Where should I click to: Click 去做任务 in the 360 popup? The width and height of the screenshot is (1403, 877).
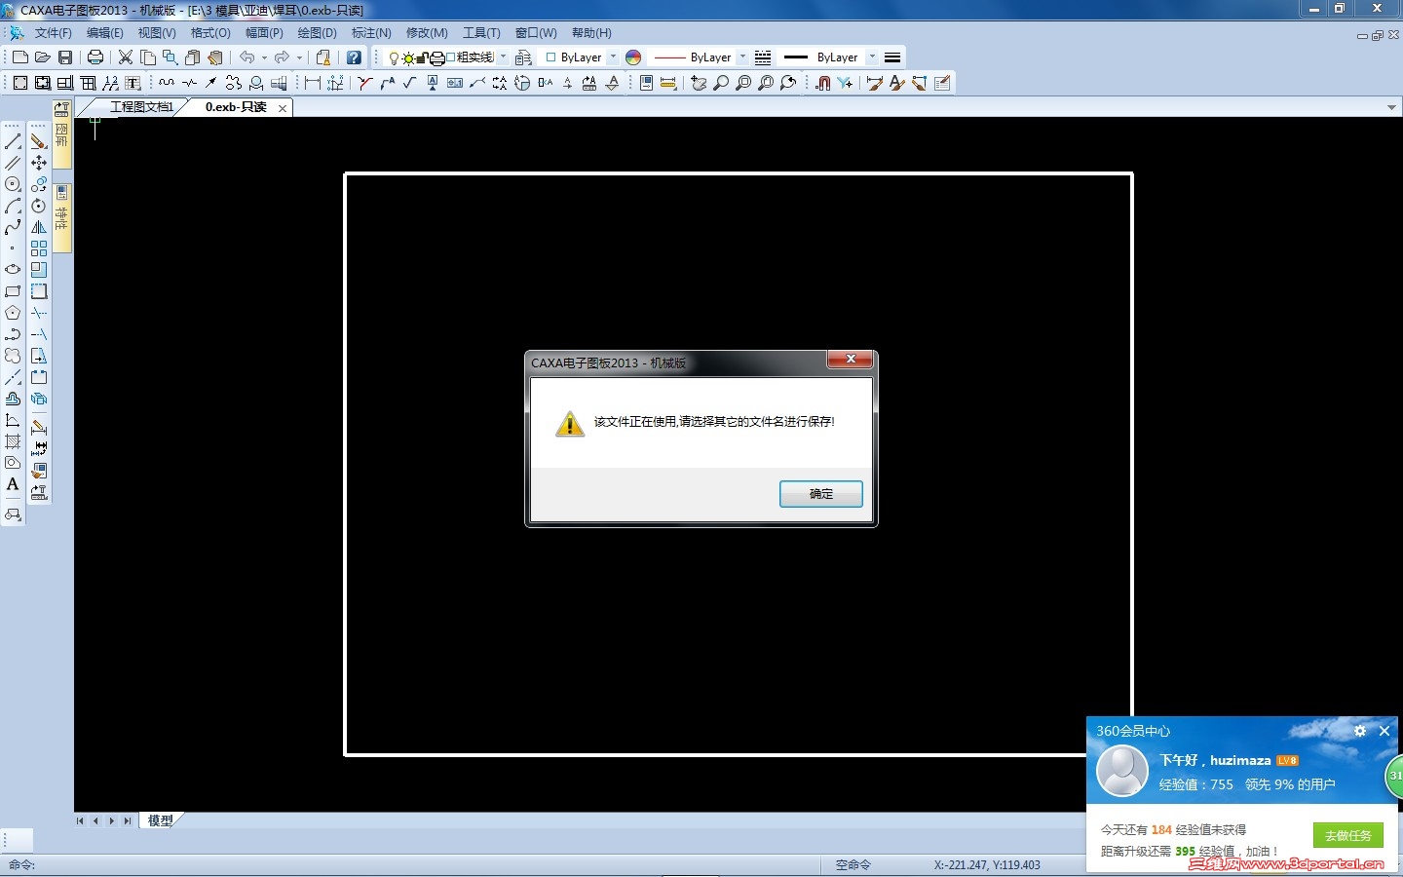click(1348, 835)
